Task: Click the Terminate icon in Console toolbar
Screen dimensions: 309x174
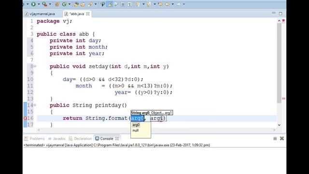Action: (x=275, y=139)
